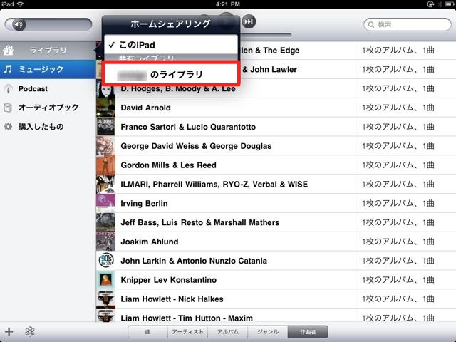
Task: Click the volume speaker knob
Action: pyautogui.click(x=19, y=24)
